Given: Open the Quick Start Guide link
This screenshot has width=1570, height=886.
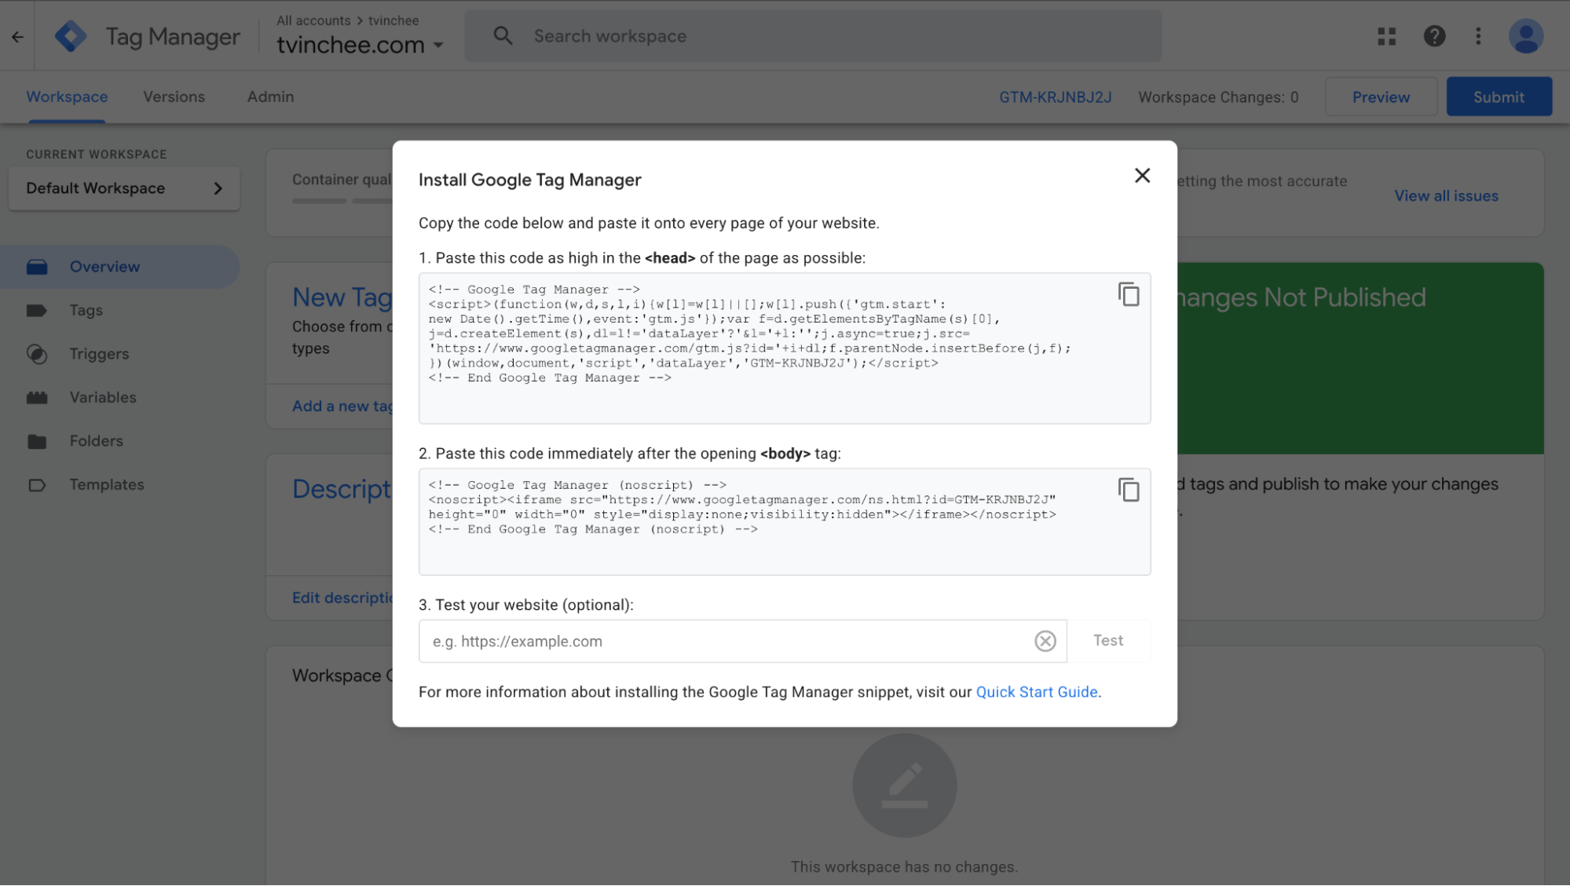Looking at the screenshot, I should [x=1036, y=692].
